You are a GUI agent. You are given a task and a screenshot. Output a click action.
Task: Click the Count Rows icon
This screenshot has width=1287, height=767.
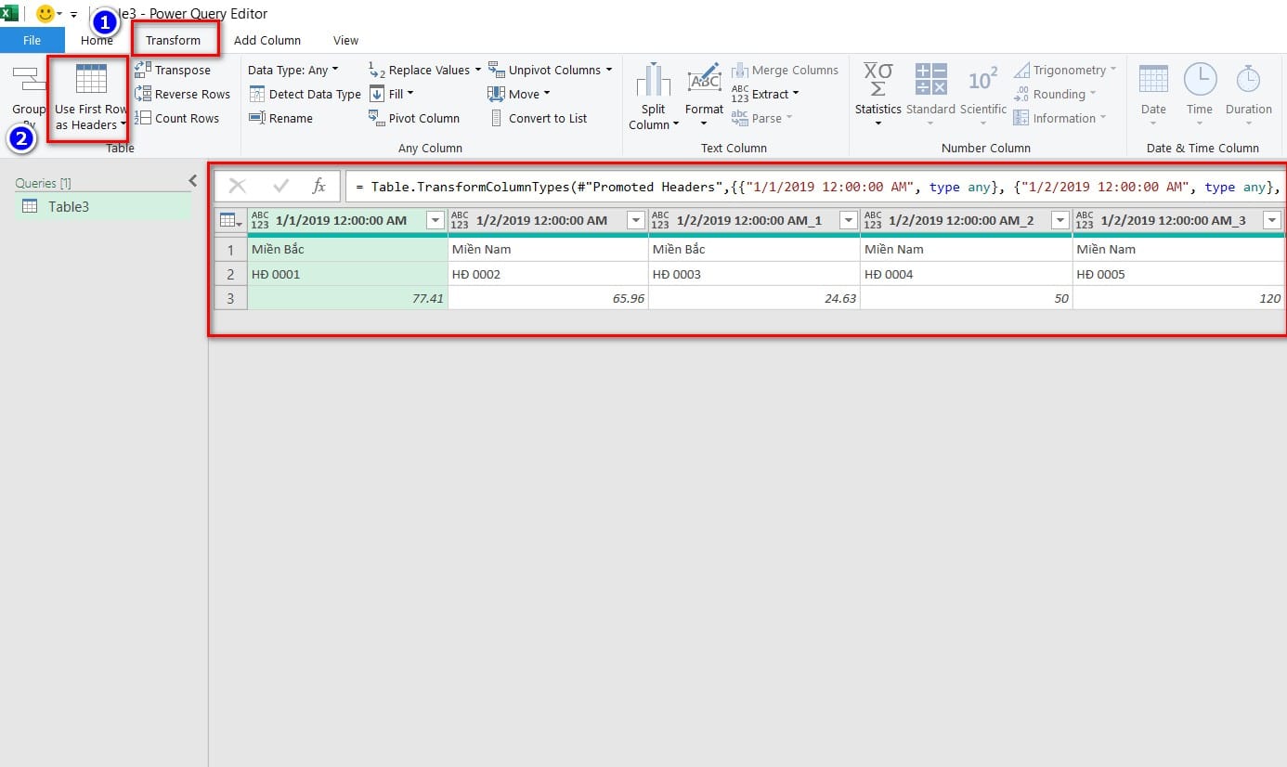(143, 118)
